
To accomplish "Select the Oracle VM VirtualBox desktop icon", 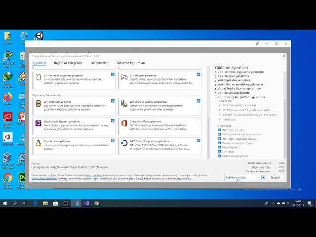I will click(8, 160).
